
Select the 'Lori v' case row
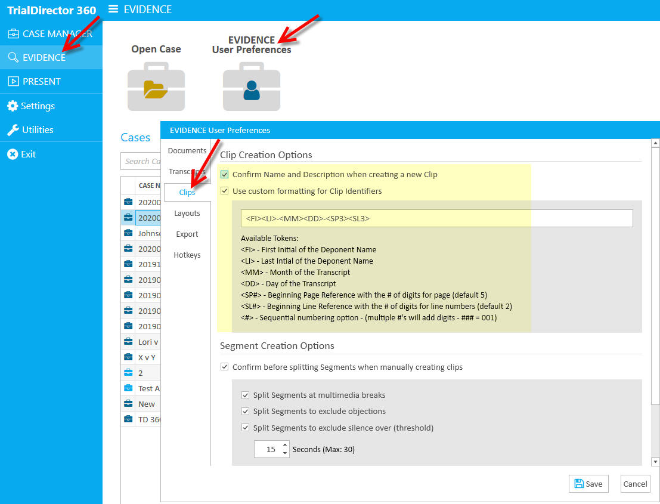point(141,342)
